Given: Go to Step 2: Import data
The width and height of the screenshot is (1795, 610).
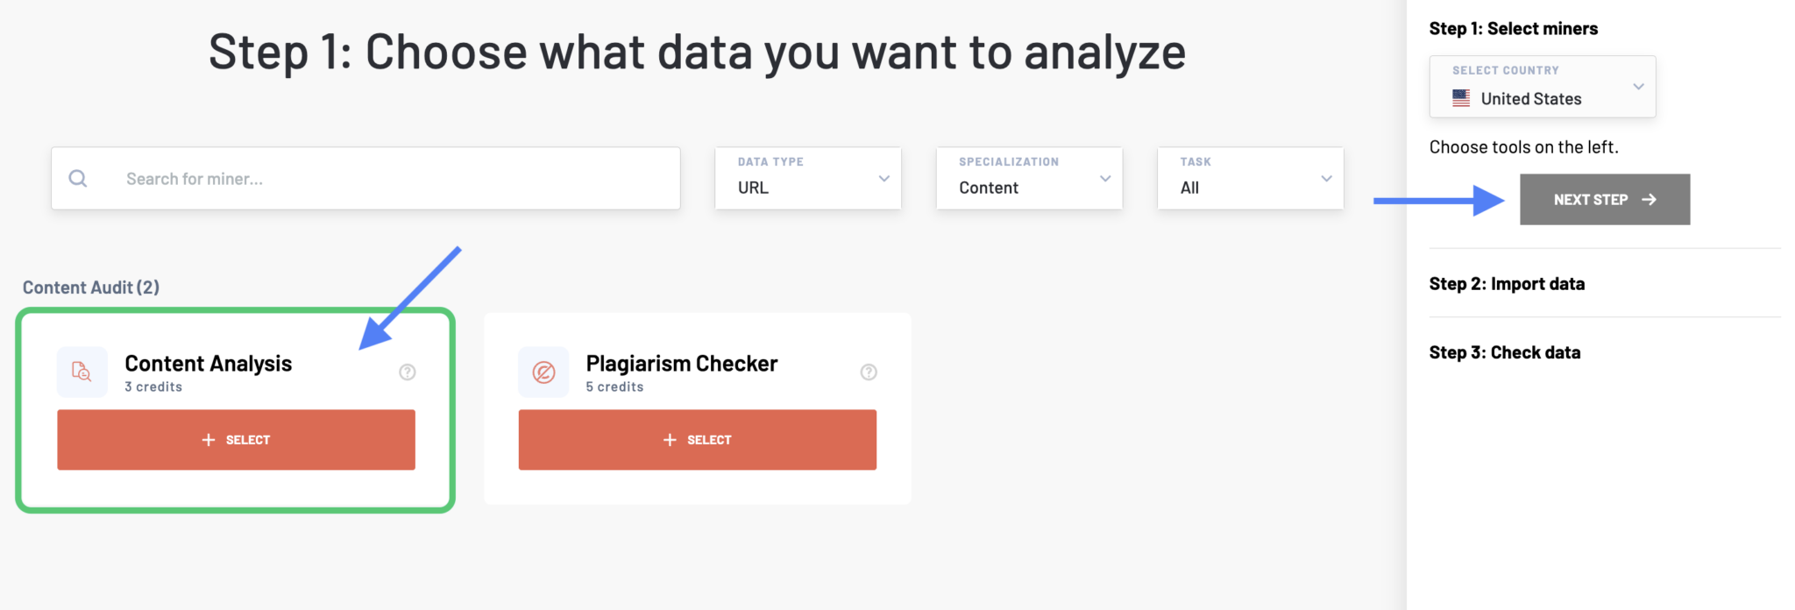Looking at the screenshot, I should (x=1507, y=283).
